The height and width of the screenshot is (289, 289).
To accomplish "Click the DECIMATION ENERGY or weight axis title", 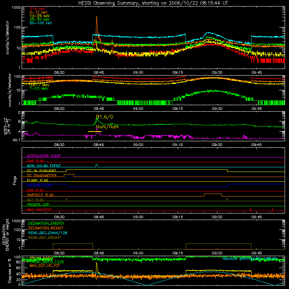I will 5,234.
